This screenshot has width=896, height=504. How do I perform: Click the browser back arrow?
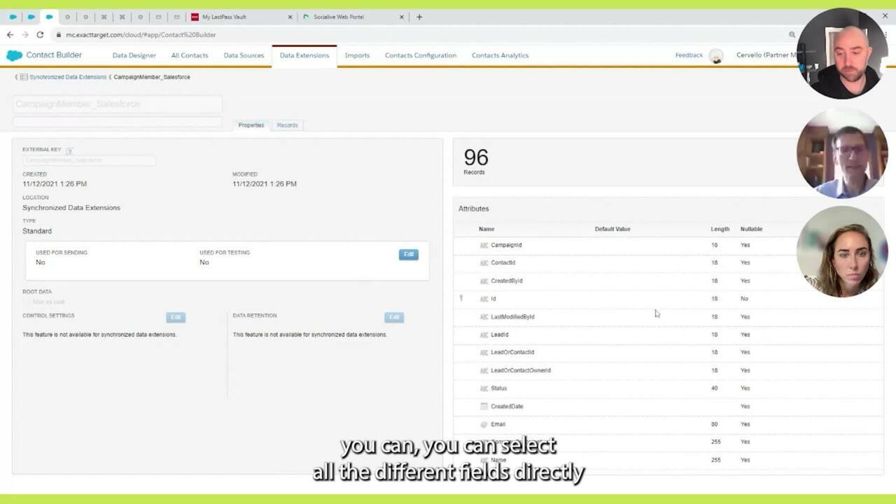click(10, 34)
